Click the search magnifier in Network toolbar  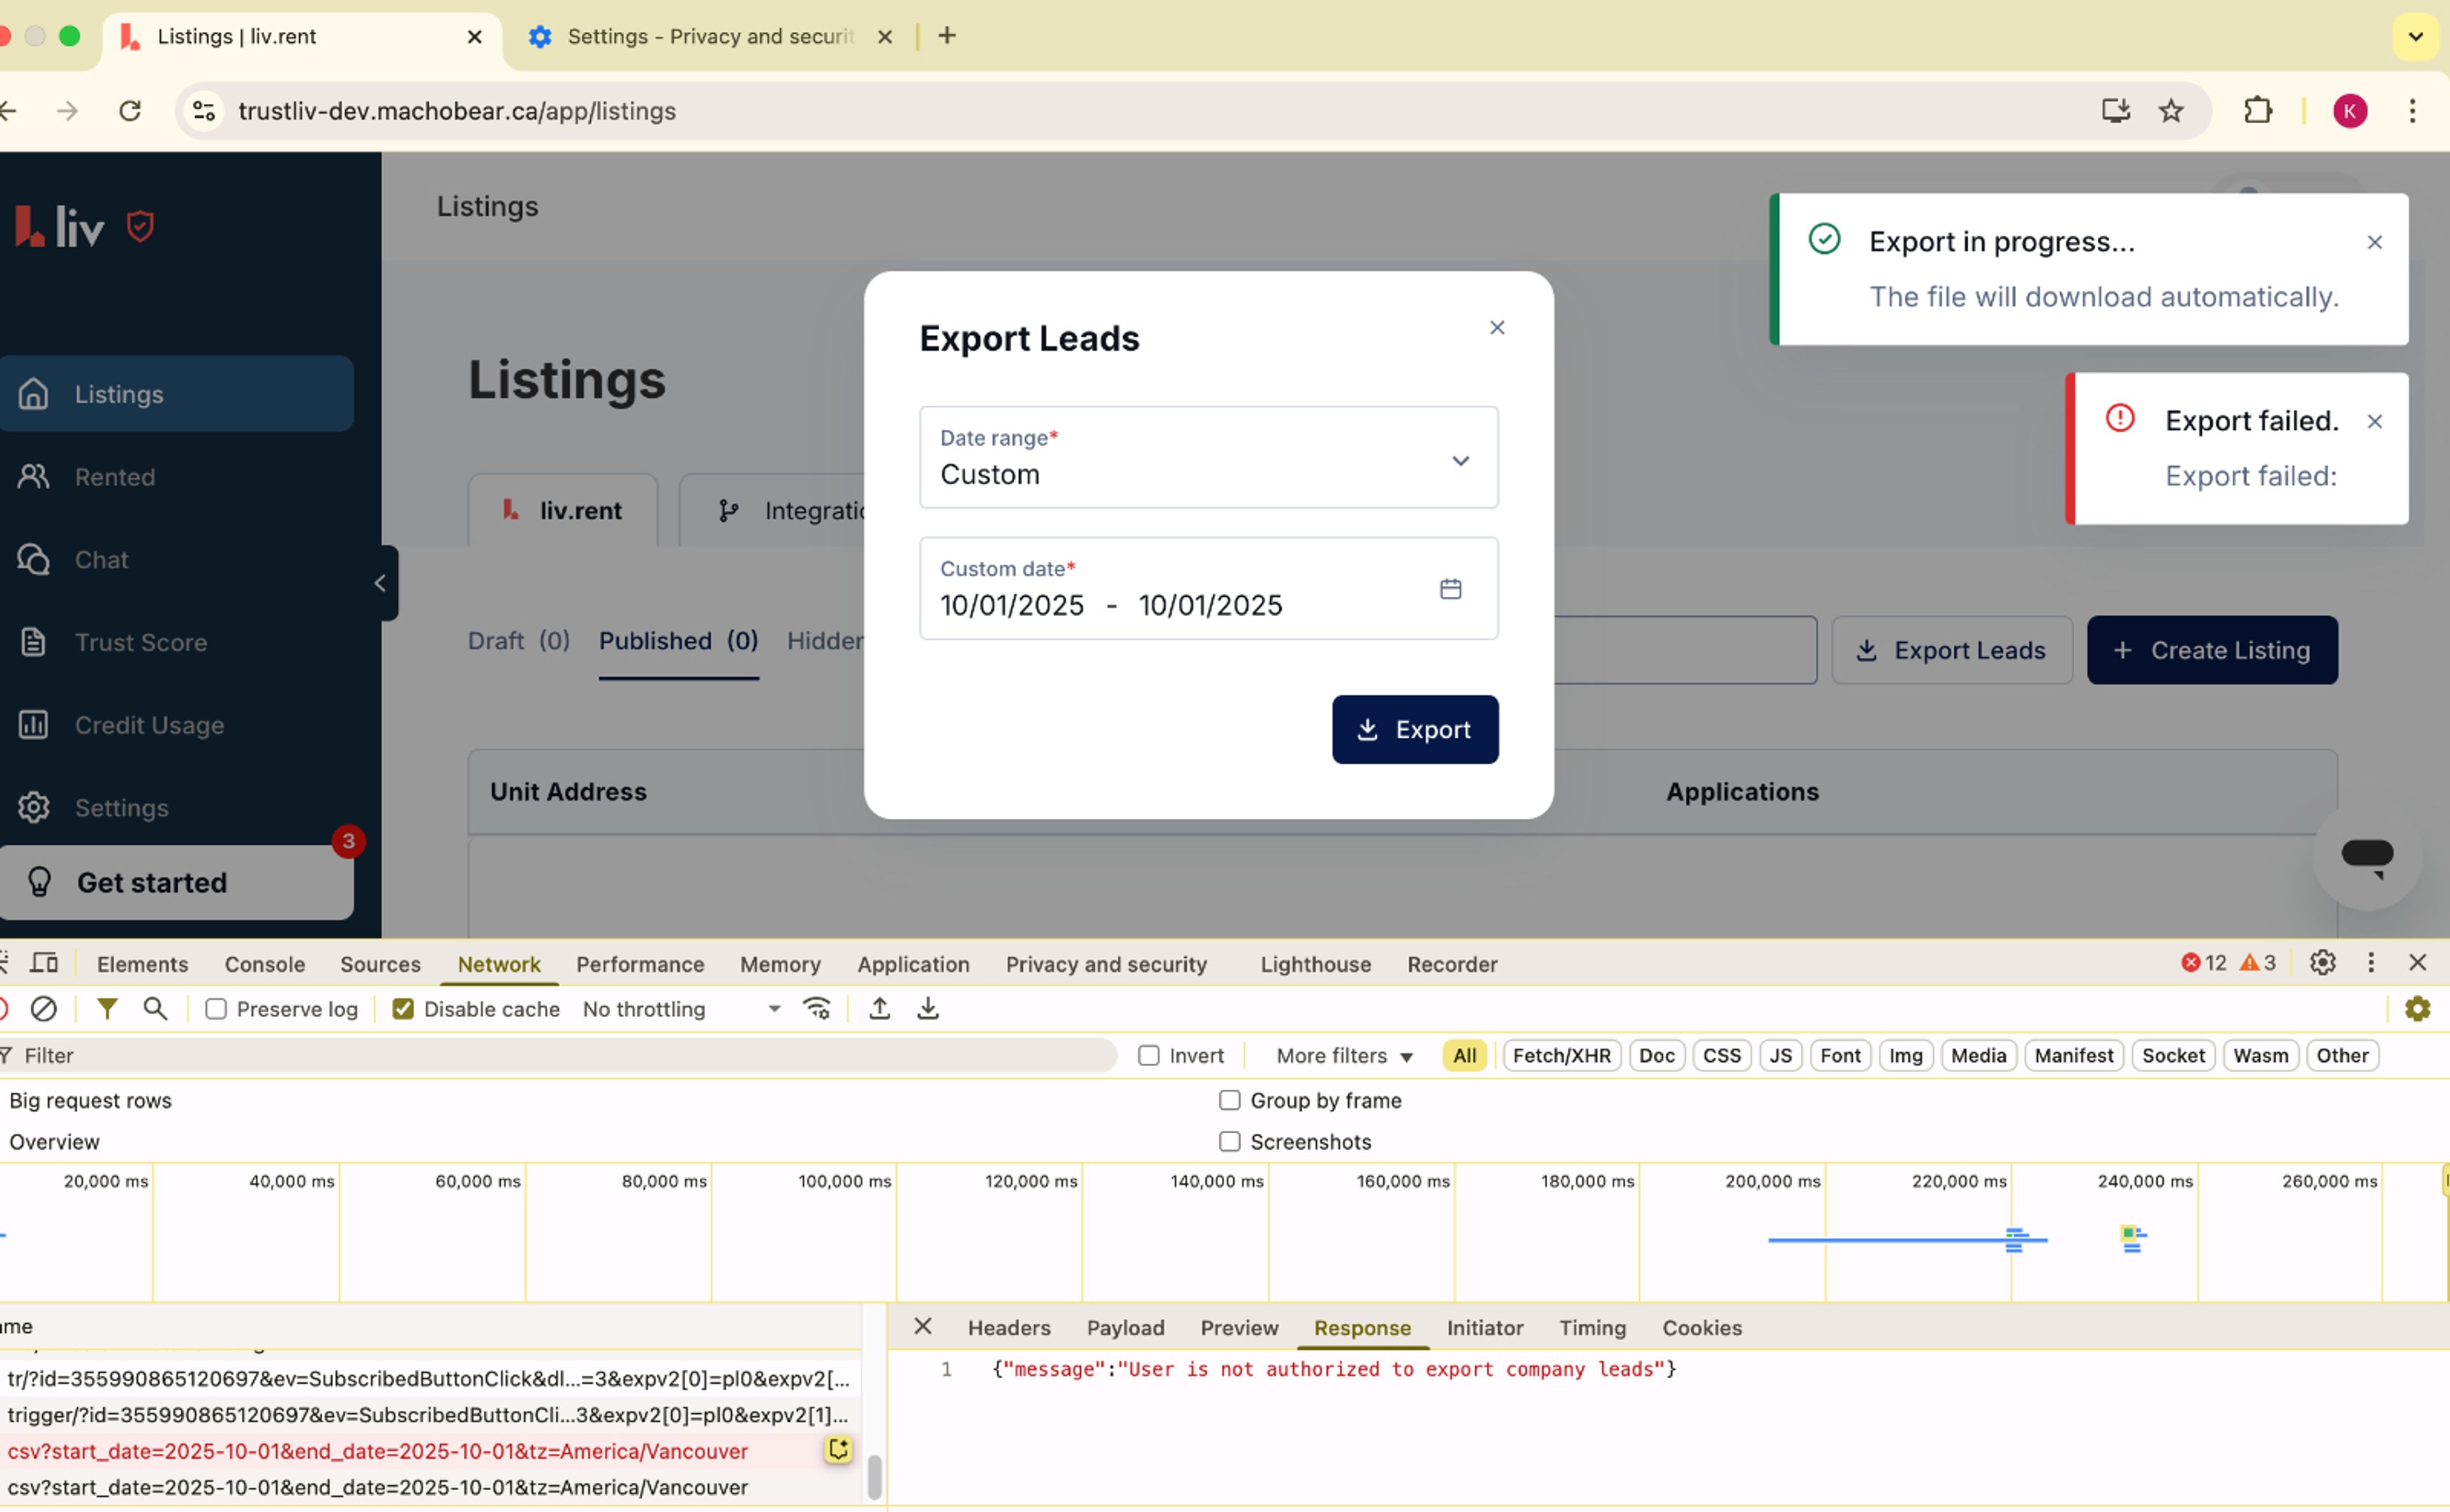tap(155, 1009)
